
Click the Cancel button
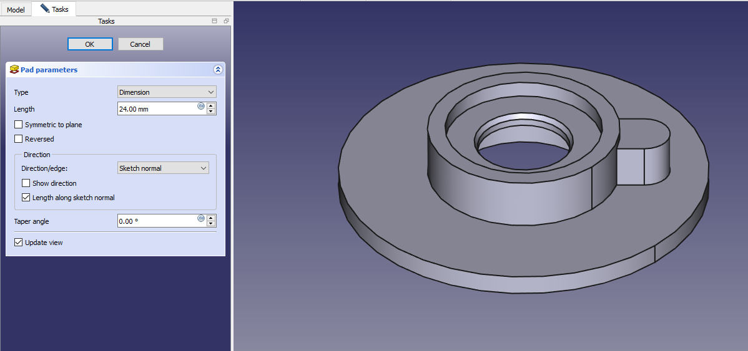[x=140, y=44]
